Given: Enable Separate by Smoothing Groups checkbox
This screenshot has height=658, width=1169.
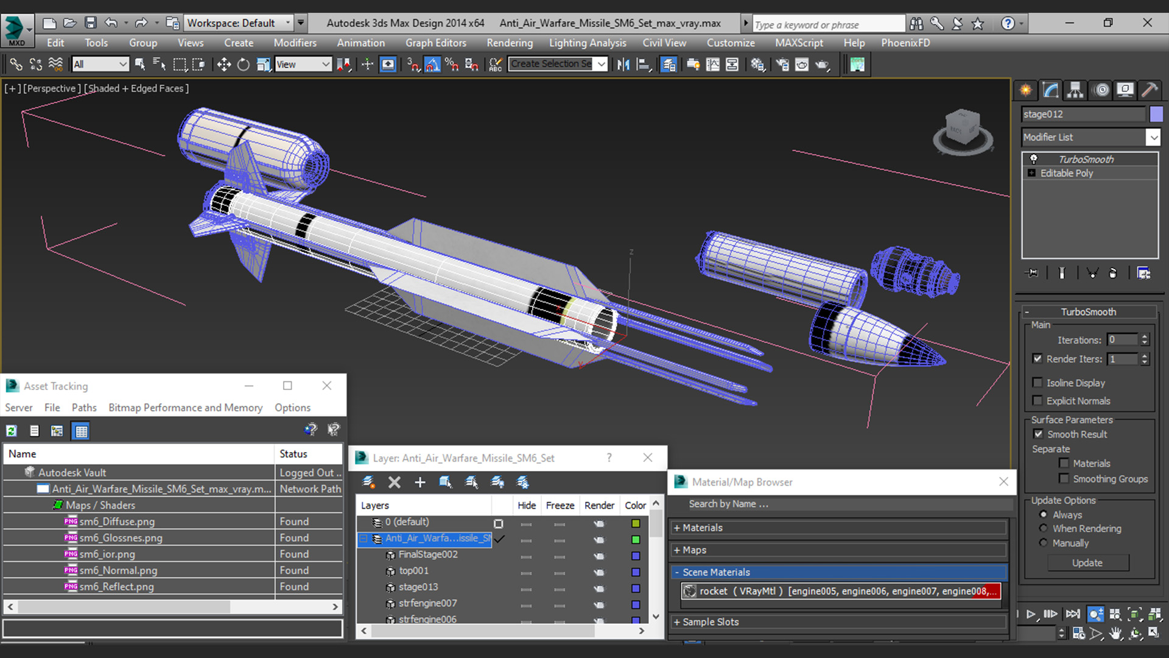Looking at the screenshot, I should [x=1064, y=478].
